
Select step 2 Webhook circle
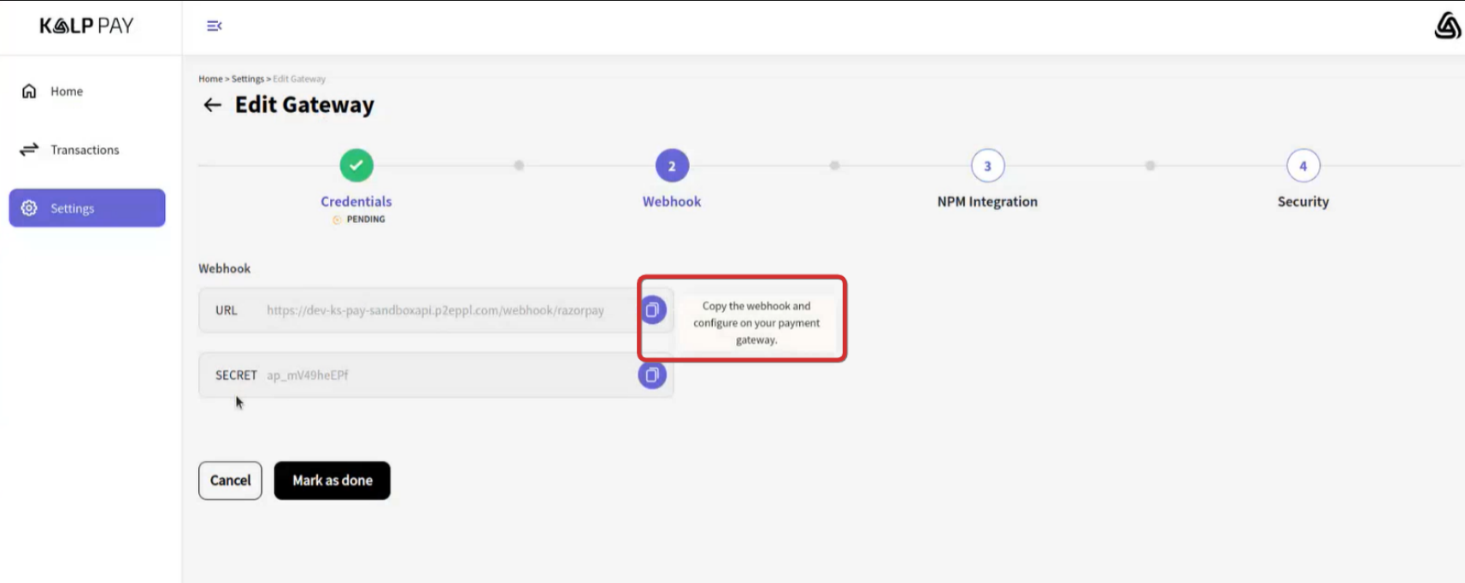point(672,166)
